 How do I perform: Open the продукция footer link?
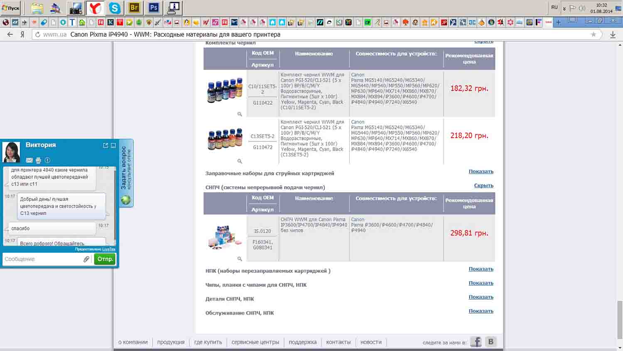(171, 342)
